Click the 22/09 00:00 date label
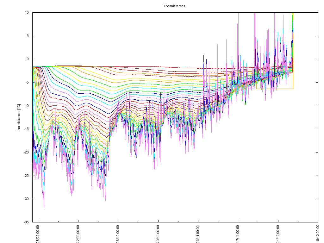Image resolution: width=324 pixels, height=243 pixels. (78, 234)
